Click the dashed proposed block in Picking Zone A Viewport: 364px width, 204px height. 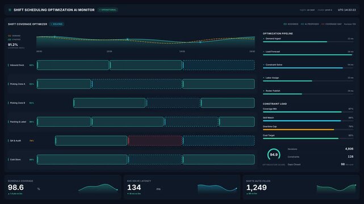point(136,84)
